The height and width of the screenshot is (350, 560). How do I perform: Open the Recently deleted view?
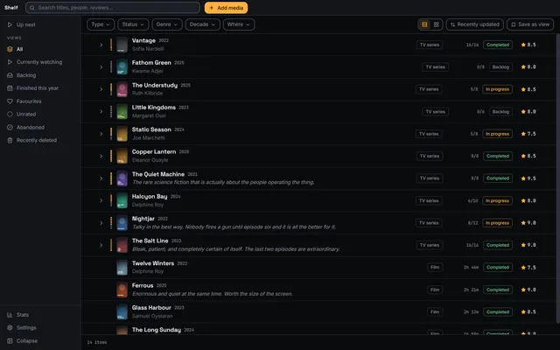[40, 140]
